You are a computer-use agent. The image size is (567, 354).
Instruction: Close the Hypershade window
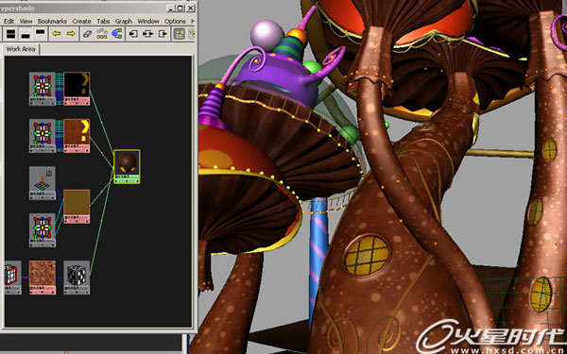[191, 8]
